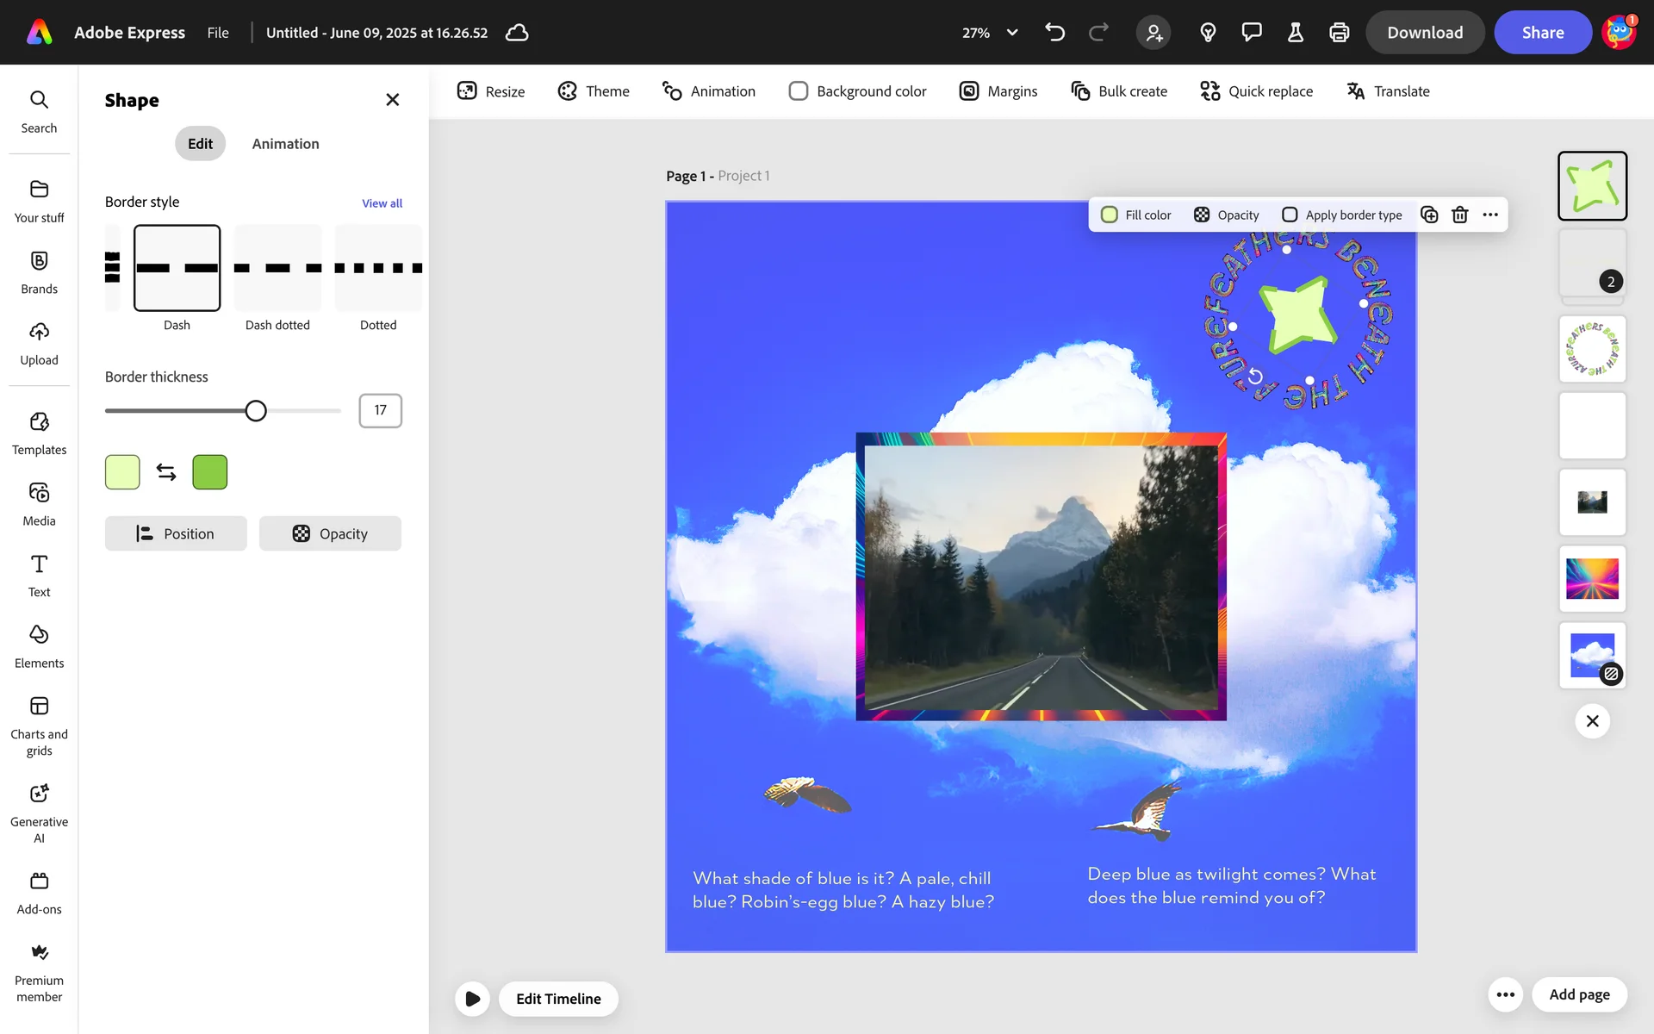Click the lightbulb tips icon
1654x1034 pixels.
[1208, 33]
